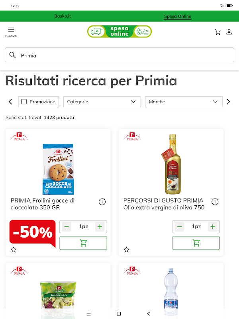This screenshot has width=239, height=319.
Task: Show info for PRIMIA Frollini product
Action: (x=102, y=202)
